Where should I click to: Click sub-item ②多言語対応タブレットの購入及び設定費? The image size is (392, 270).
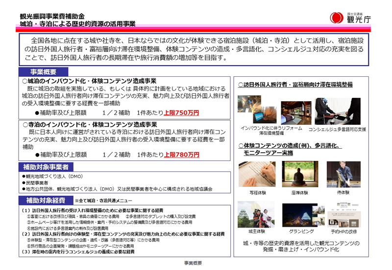(161, 216)
